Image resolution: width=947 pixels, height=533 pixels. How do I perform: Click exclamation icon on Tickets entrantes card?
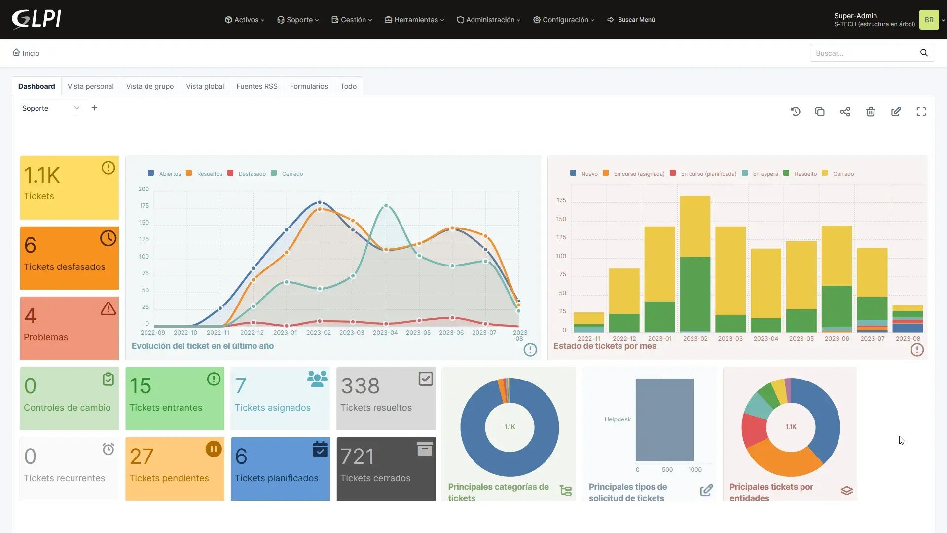coord(214,379)
